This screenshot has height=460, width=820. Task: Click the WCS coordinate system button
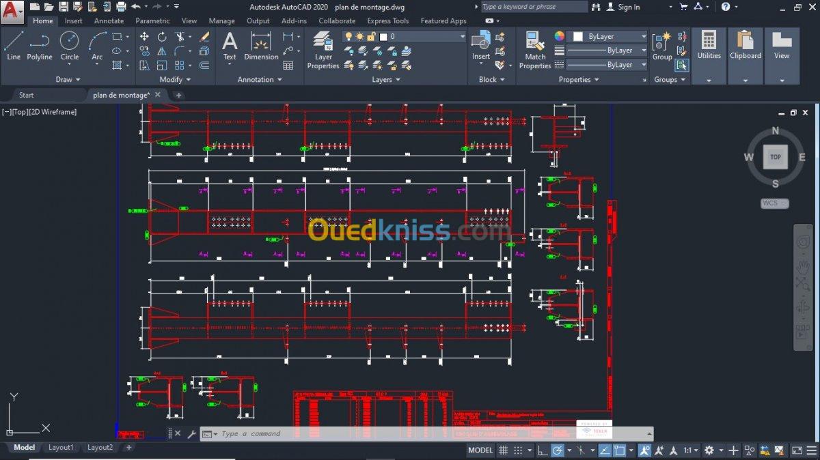point(775,203)
